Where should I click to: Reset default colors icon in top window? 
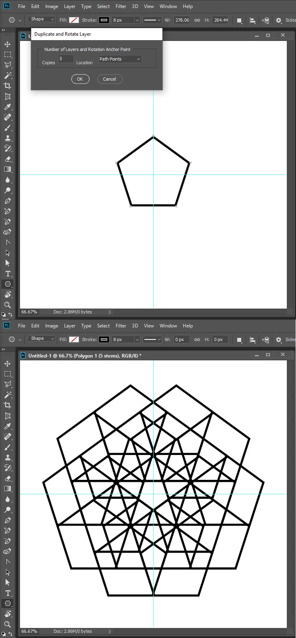click(x=4, y=315)
